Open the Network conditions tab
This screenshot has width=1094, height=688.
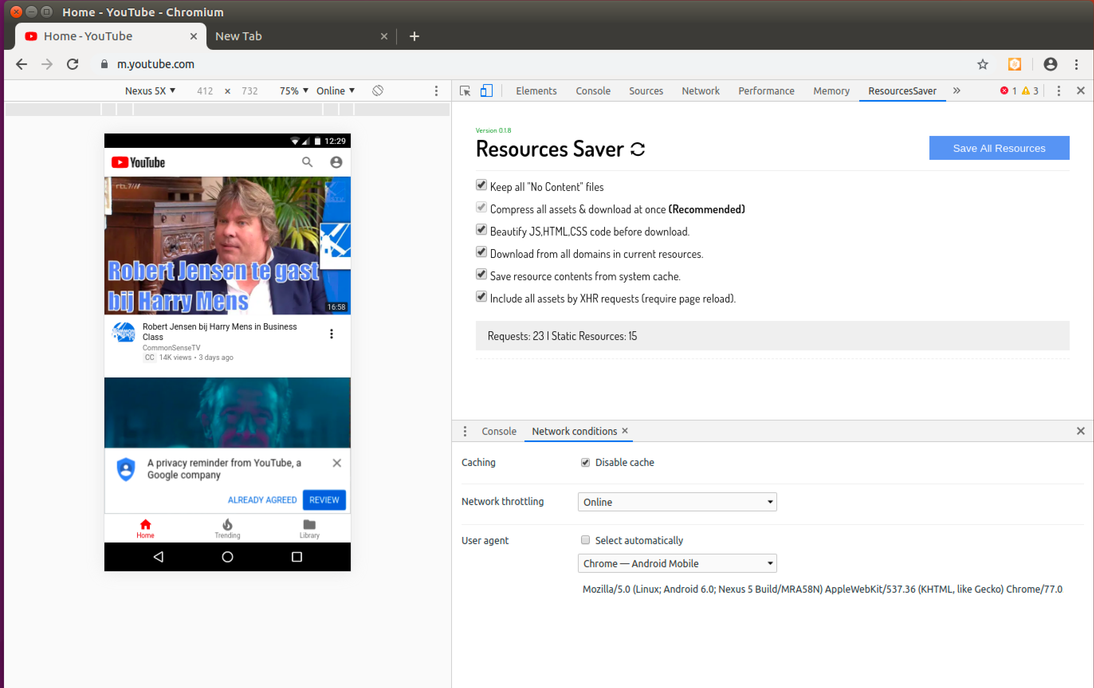coord(574,431)
